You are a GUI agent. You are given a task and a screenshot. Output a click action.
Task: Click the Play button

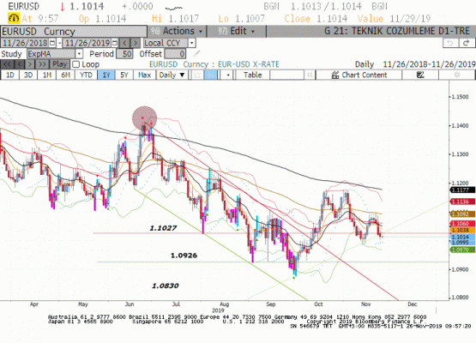tap(59, 64)
